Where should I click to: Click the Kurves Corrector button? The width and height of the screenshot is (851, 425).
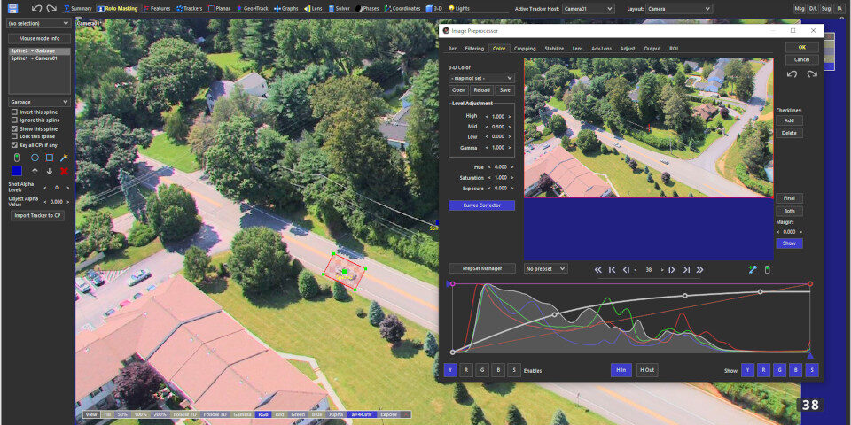481,205
